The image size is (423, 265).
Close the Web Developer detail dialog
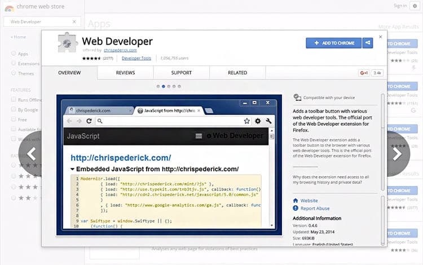pyautogui.click(x=380, y=37)
